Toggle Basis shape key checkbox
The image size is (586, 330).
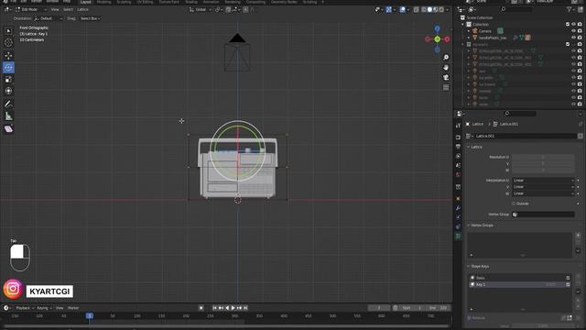(568, 278)
